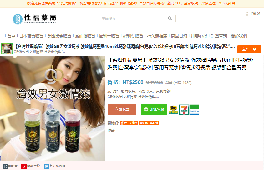Click the orange 立即下單 button in the banner
Viewport: 264px width, 170px height.
pos(249,49)
